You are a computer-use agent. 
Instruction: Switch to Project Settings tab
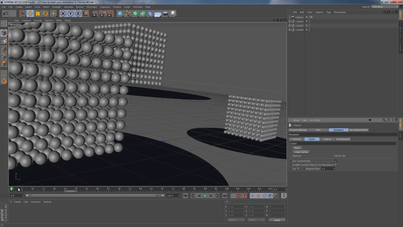[x=298, y=130]
